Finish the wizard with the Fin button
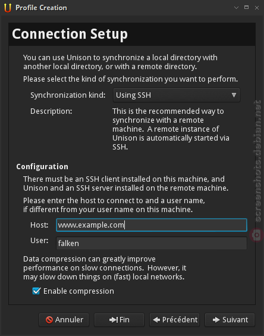The height and width of the screenshot is (336, 264). click(x=119, y=320)
